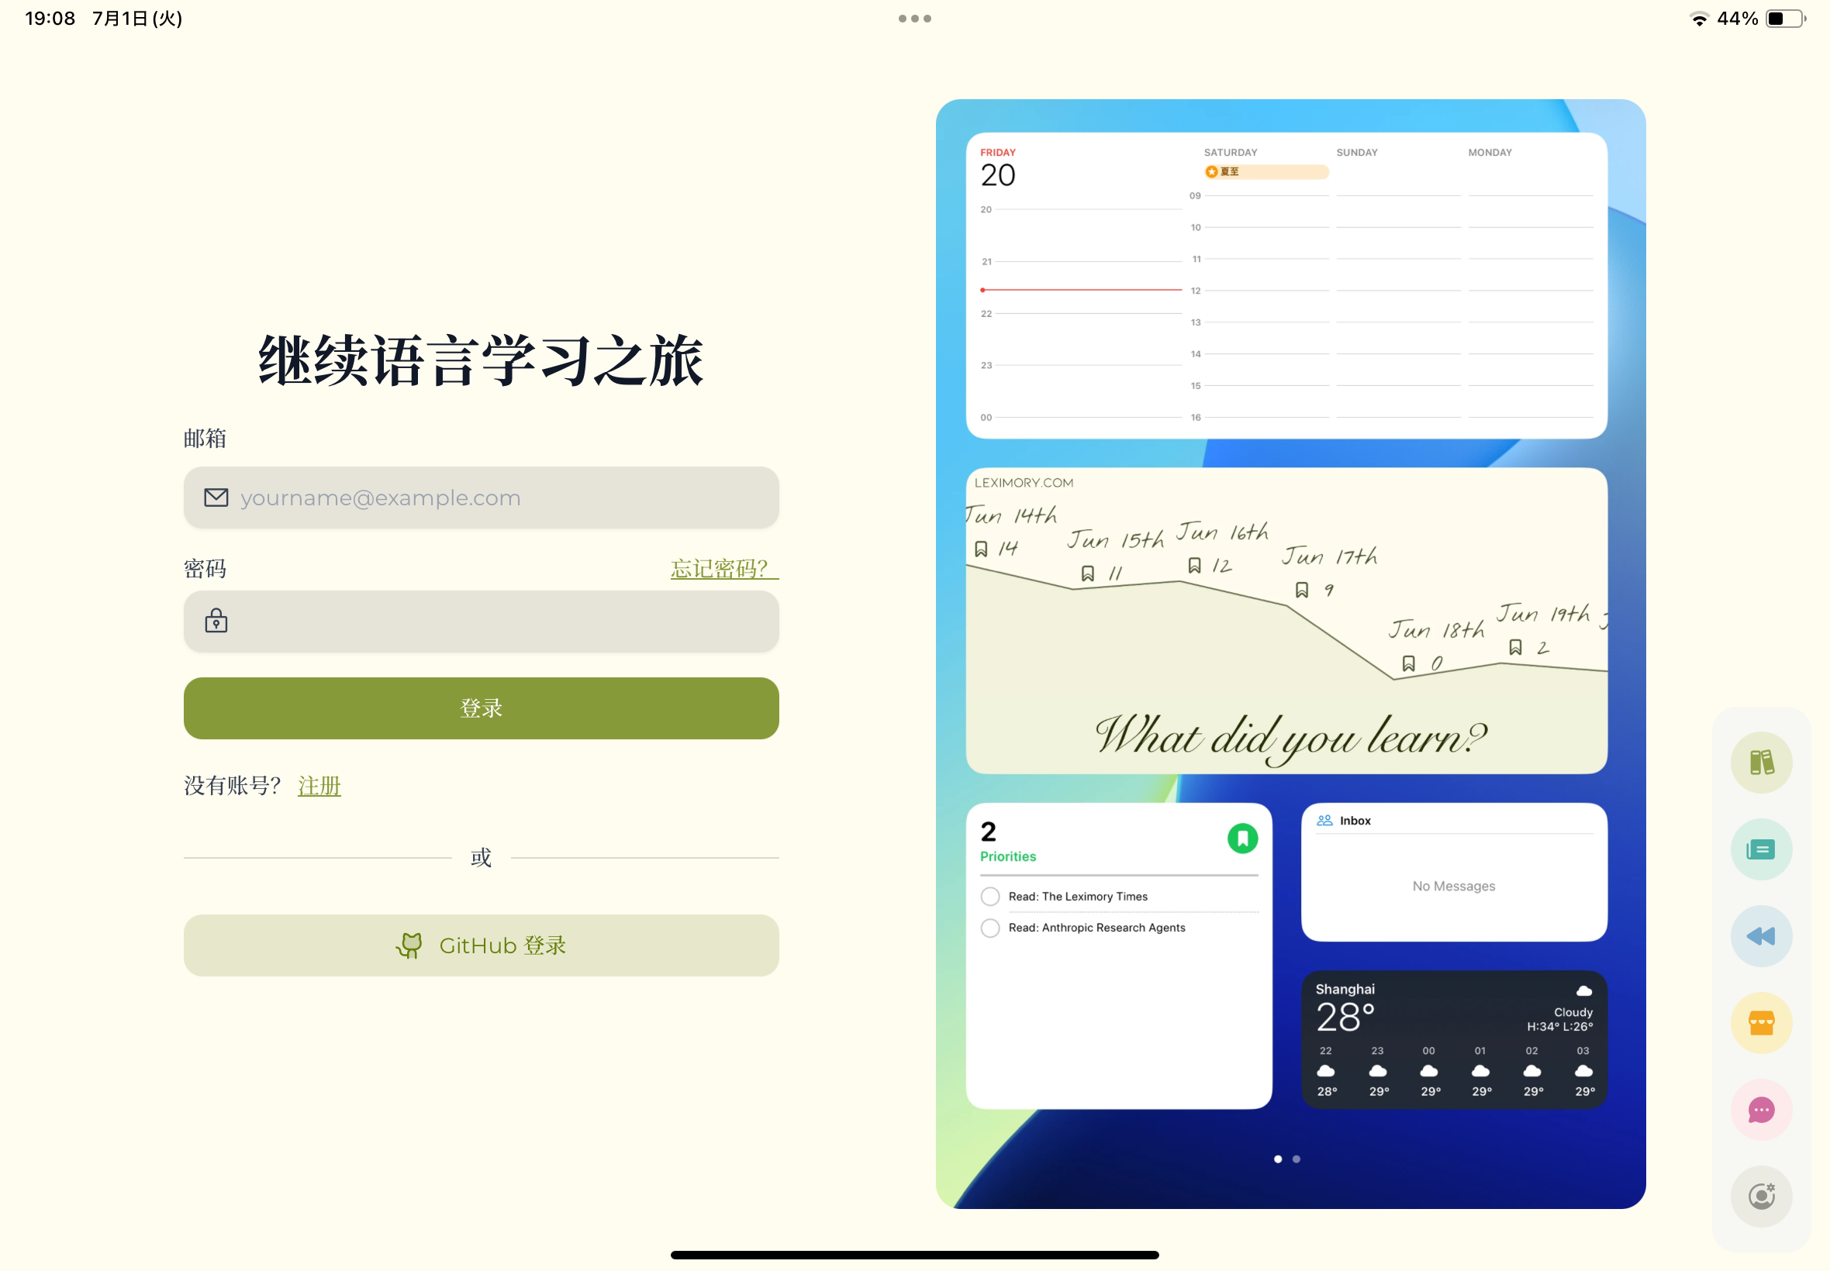Check off Read: The Leximory Times

coord(989,897)
